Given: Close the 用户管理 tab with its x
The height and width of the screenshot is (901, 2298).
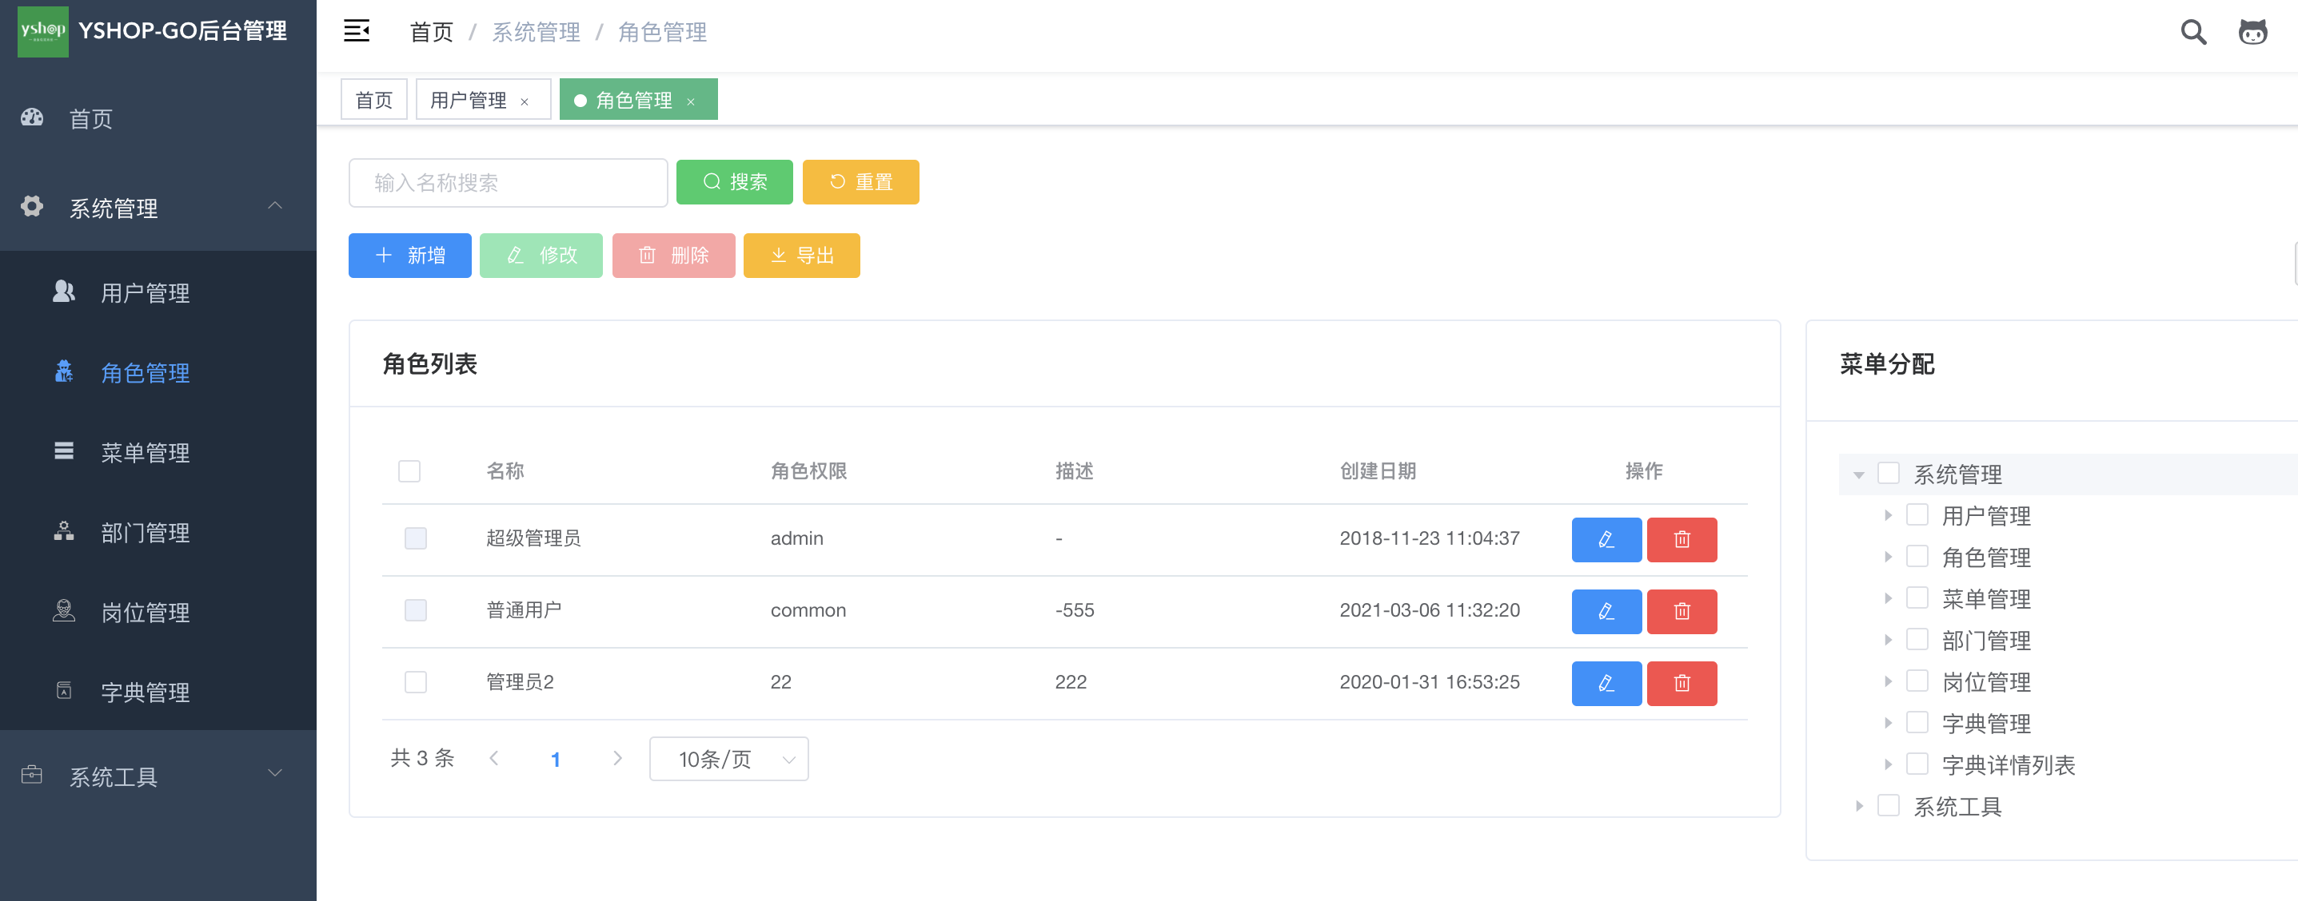Looking at the screenshot, I should click(525, 101).
